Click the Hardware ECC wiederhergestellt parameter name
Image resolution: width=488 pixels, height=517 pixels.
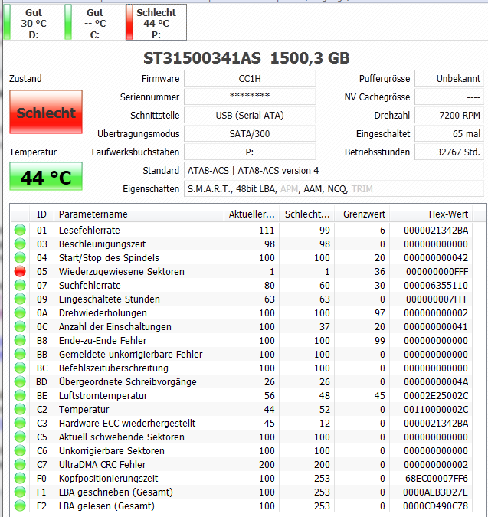[127, 424]
